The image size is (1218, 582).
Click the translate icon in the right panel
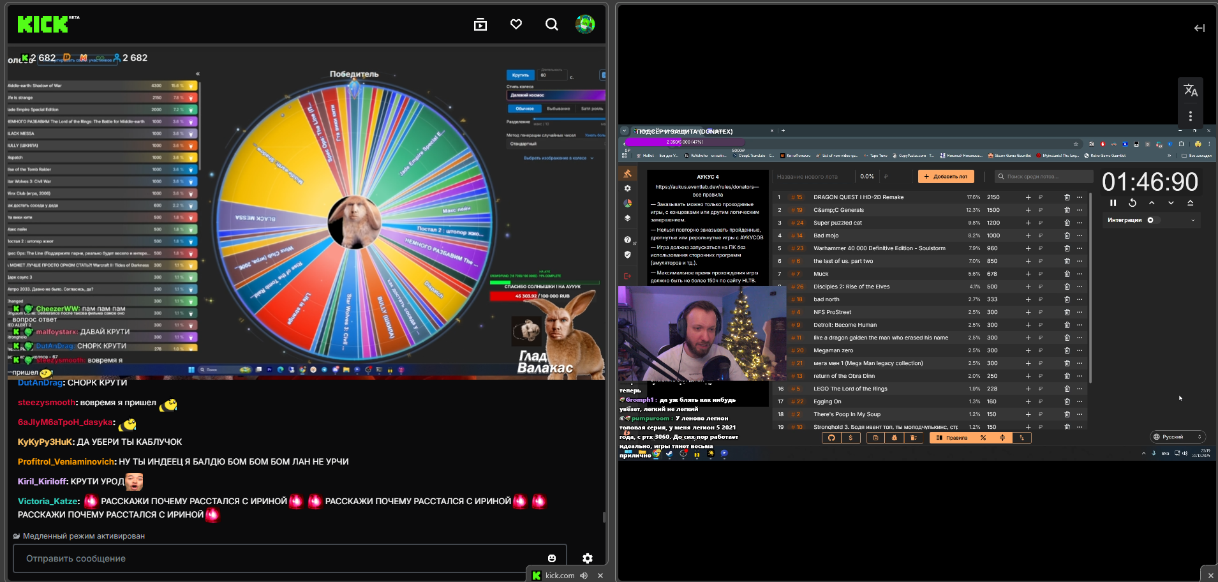[x=1191, y=91]
